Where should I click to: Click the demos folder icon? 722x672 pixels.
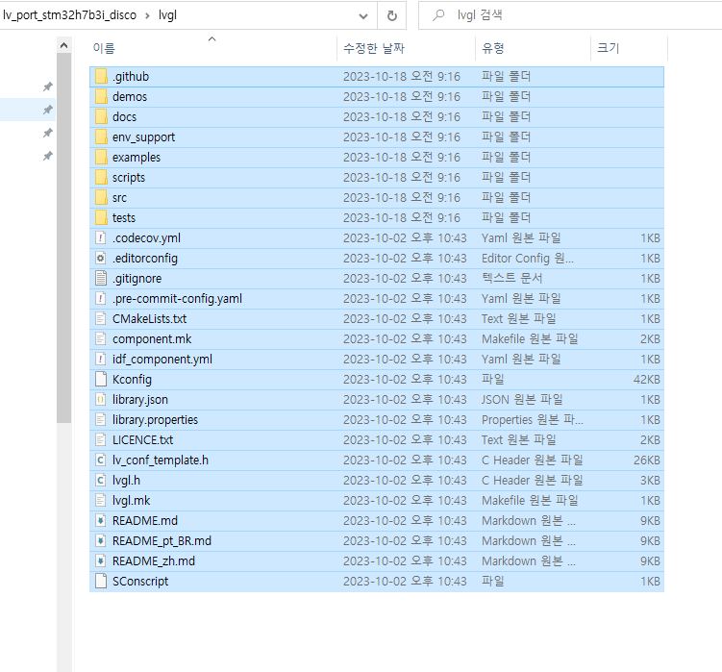(101, 97)
